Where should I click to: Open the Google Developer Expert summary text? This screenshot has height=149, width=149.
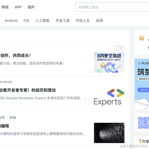43,98
